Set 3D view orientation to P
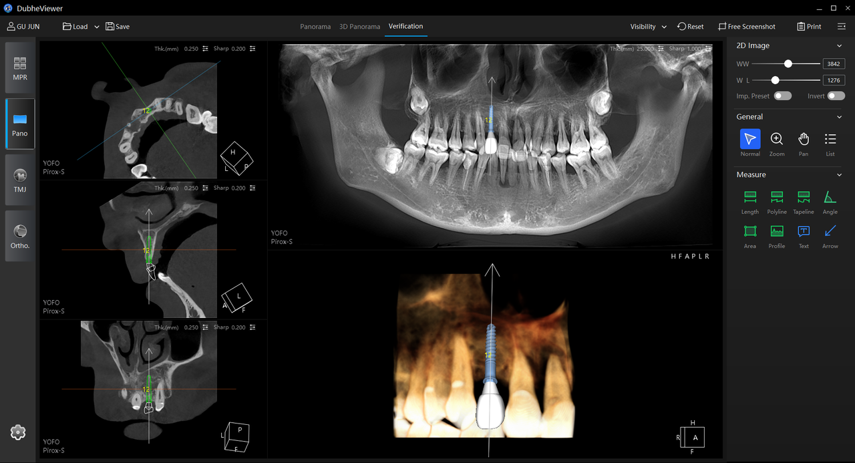 693,257
